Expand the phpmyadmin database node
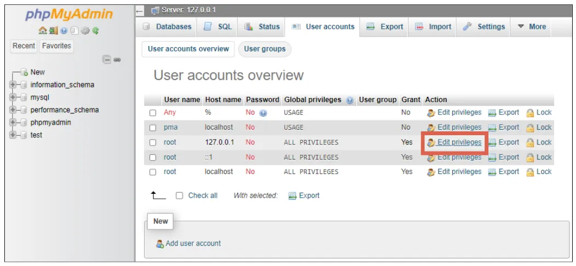This screenshot has width=576, height=266. click(13, 123)
